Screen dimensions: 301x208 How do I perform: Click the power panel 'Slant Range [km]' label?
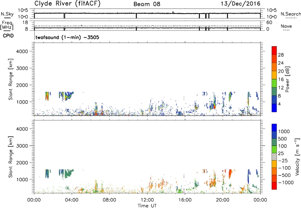11,79
